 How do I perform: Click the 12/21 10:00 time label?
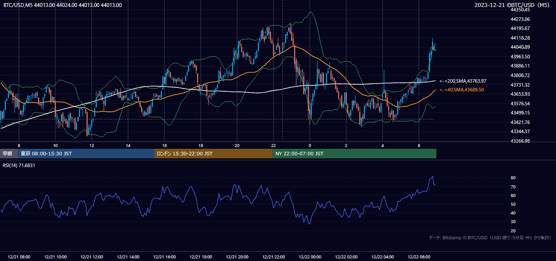click(55, 257)
